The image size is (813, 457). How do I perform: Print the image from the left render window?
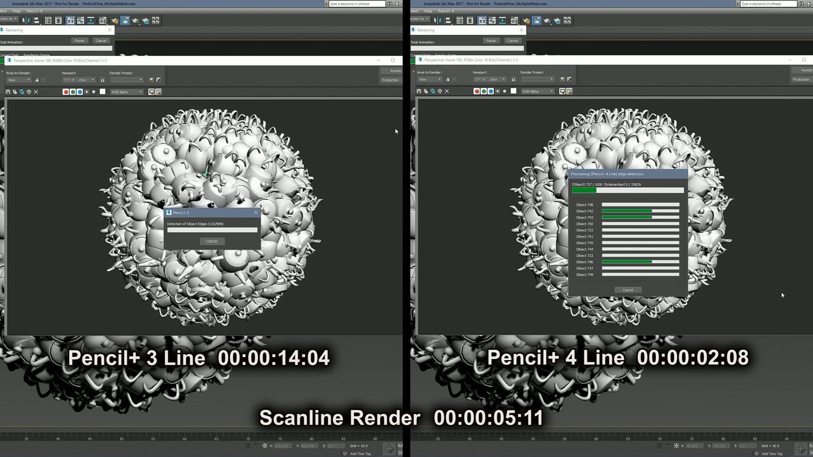coord(29,92)
